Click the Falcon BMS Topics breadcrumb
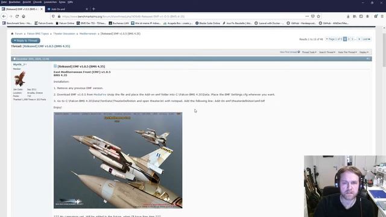Viewport: 386px width, 217px height. click(x=38, y=34)
